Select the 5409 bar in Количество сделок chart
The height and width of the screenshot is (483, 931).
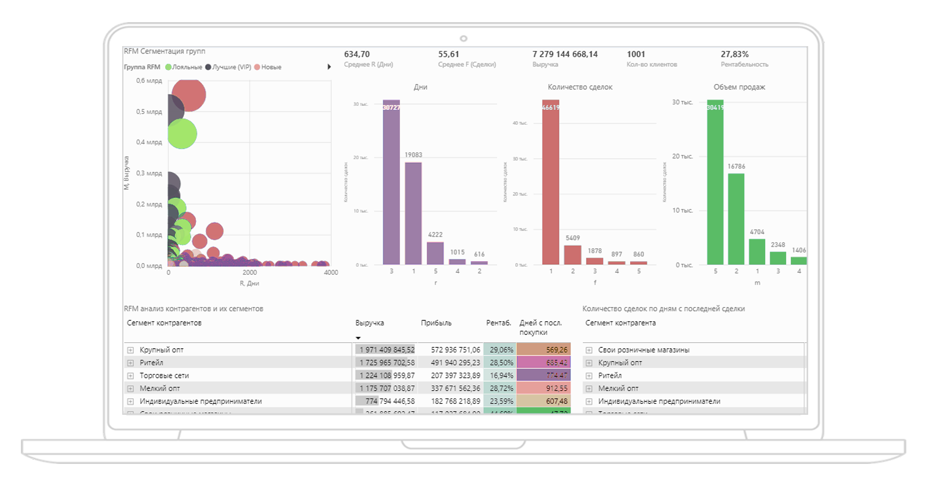[x=572, y=255]
